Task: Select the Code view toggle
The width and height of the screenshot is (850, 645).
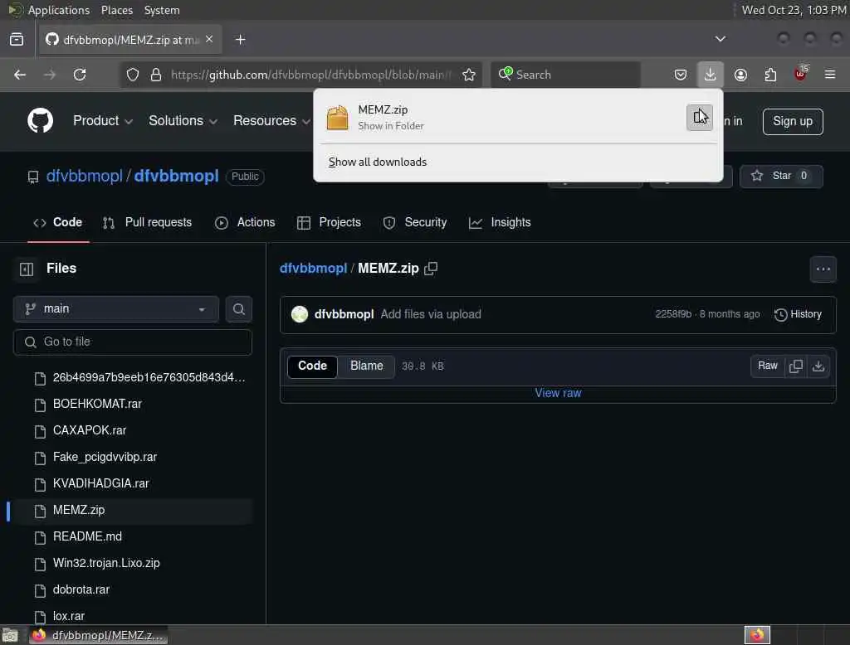Action: (312, 366)
